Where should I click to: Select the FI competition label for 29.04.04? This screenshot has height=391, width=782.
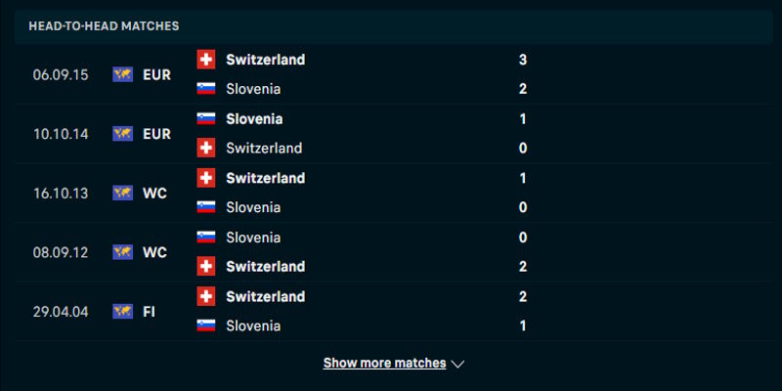point(150,311)
